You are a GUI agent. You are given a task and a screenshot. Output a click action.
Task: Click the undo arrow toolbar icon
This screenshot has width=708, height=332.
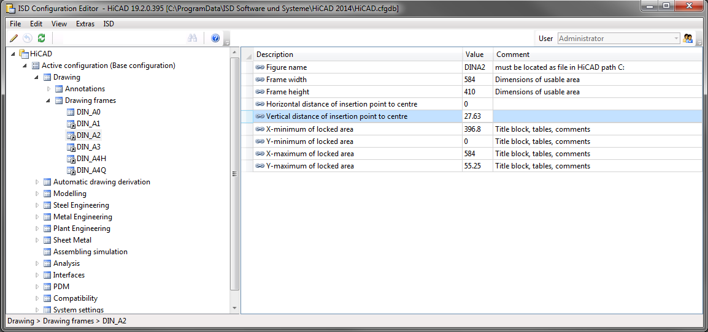click(27, 38)
